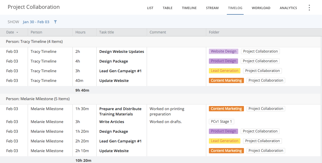This screenshot has height=163, width=322.
Task: Click the 40m hours entry for Update Website
Action: pos(79,81)
